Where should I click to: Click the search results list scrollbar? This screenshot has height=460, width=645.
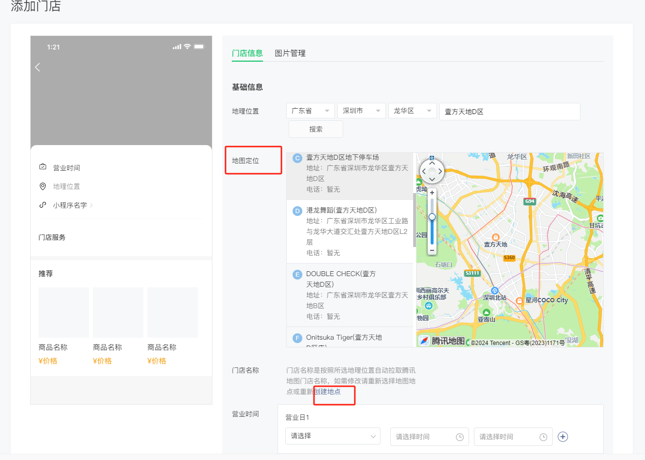pos(415,220)
